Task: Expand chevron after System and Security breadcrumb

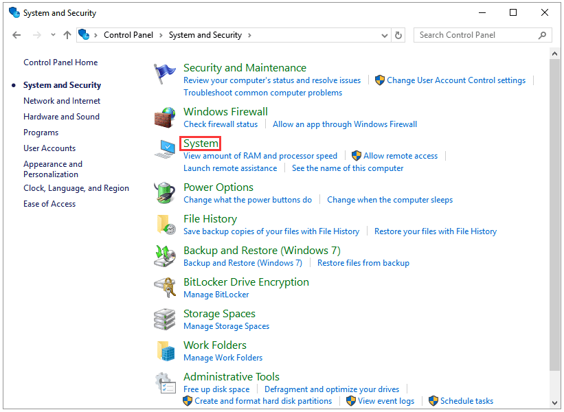Action: pyautogui.click(x=249, y=35)
